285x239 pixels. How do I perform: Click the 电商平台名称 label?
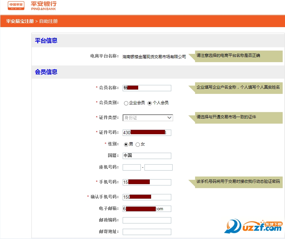(104, 56)
